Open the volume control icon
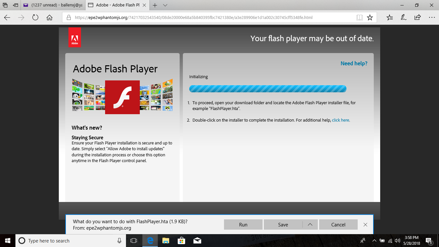The image size is (439, 247). (398, 241)
